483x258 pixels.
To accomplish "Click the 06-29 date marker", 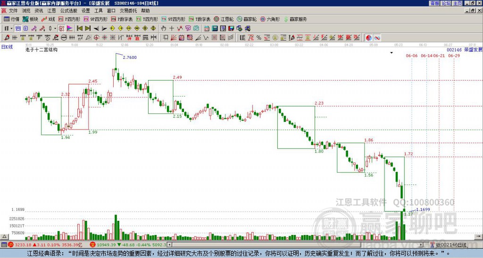I will tap(454, 56).
